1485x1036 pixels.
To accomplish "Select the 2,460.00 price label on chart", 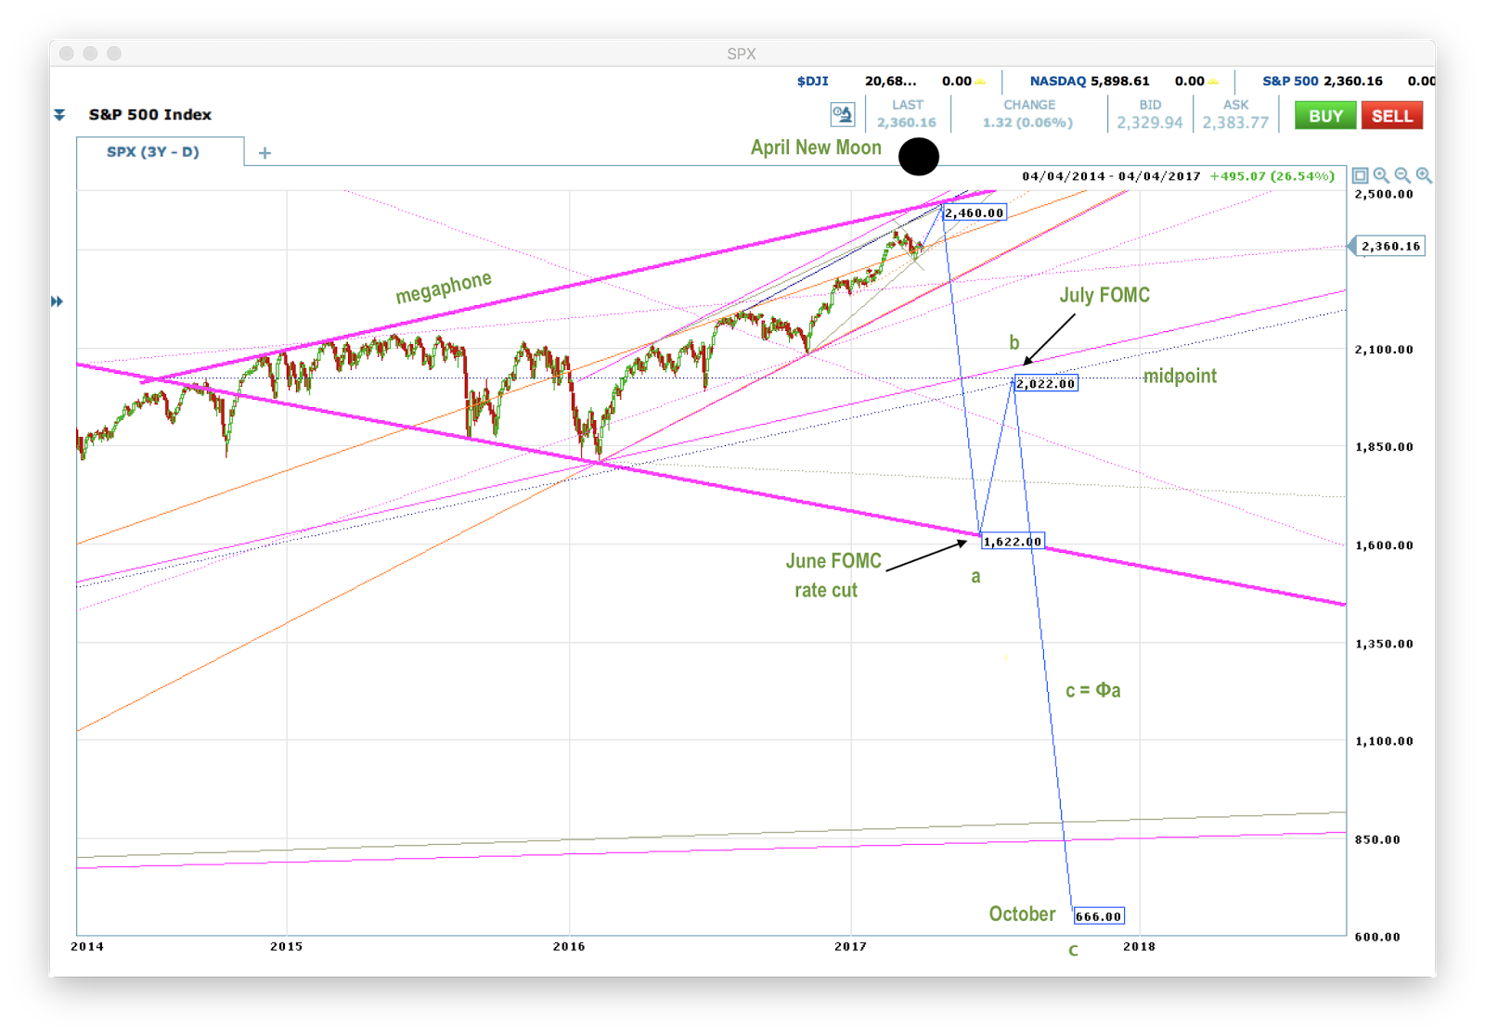I will pyautogui.click(x=975, y=213).
